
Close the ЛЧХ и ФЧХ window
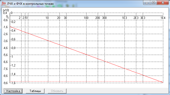tap(163, 3)
